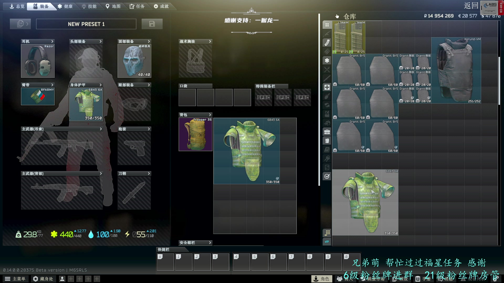Switch to the 地图 map tab
The image size is (504, 283).
click(113, 6)
